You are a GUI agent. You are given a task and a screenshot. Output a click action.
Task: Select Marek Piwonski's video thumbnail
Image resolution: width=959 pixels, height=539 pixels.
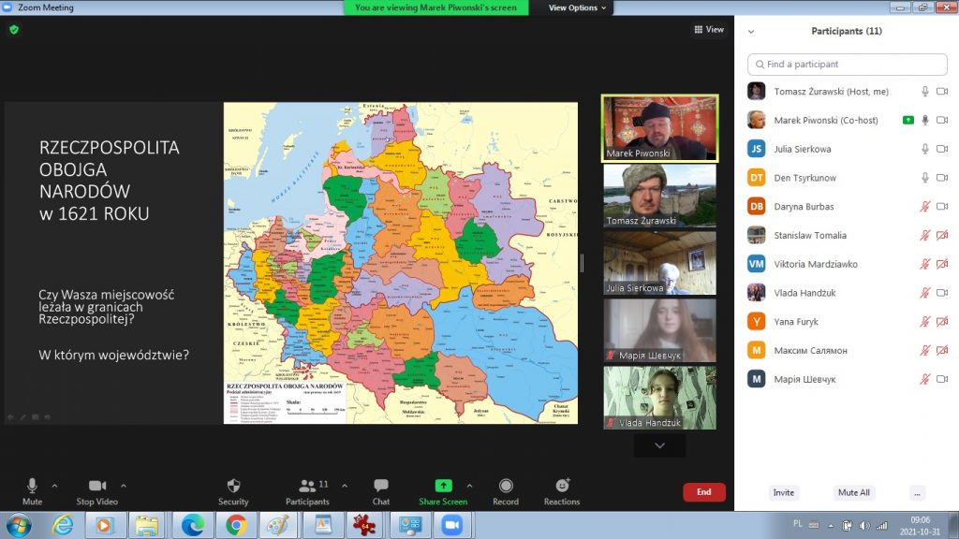pyautogui.click(x=659, y=128)
